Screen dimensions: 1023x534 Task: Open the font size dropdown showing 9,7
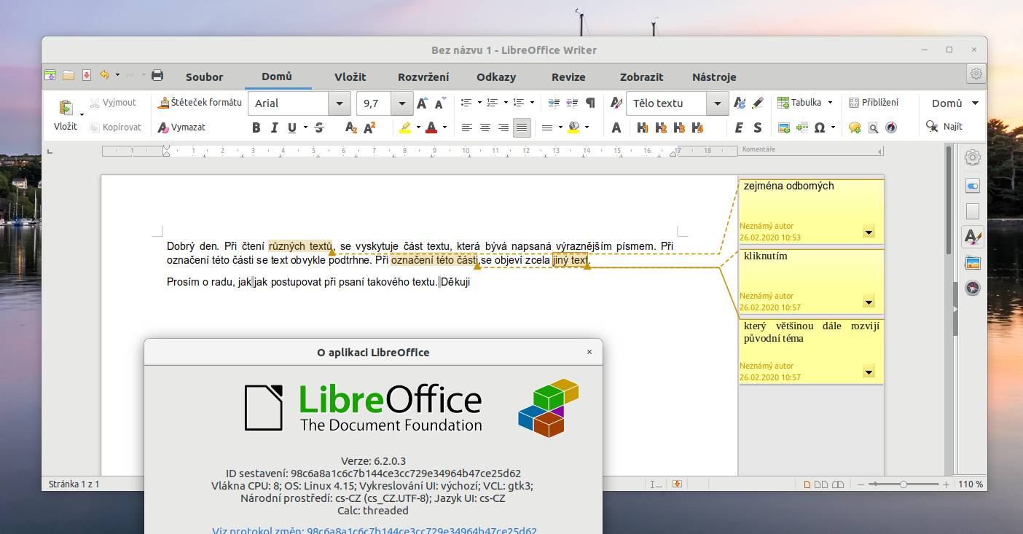coord(402,103)
